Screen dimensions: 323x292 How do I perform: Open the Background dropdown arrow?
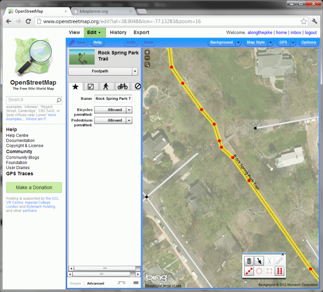pos(238,43)
